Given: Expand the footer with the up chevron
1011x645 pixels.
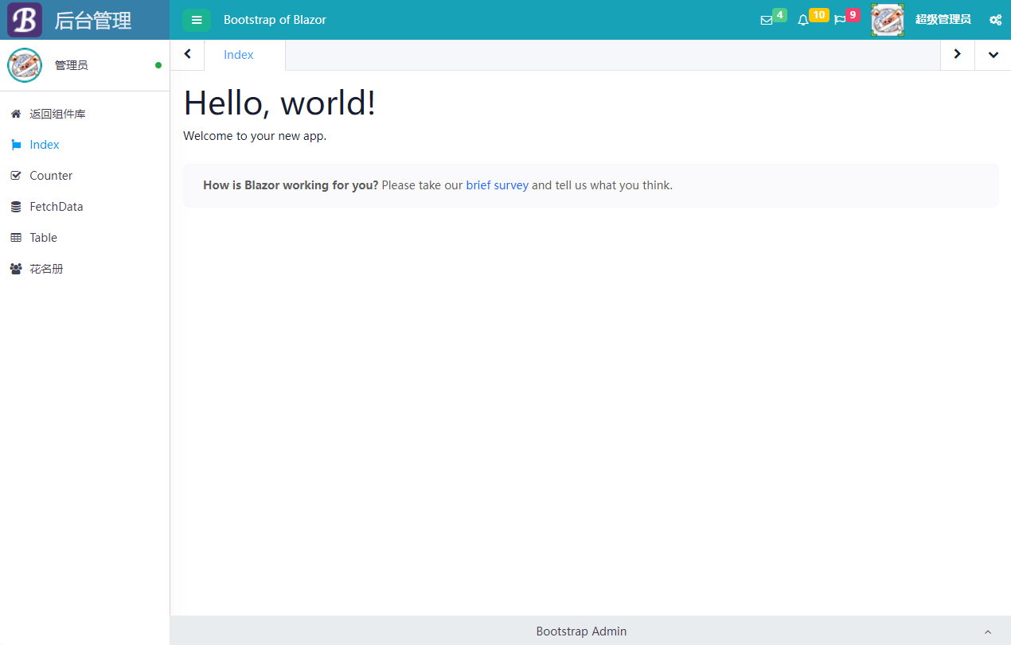Looking at the screenshot, I should (x=988, y=631).
